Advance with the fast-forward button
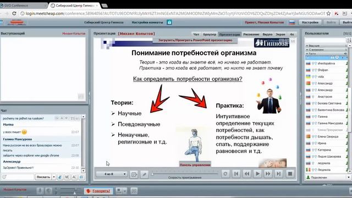Image resolution: width=352 pixels, height=198 pixels. [268, 174]
